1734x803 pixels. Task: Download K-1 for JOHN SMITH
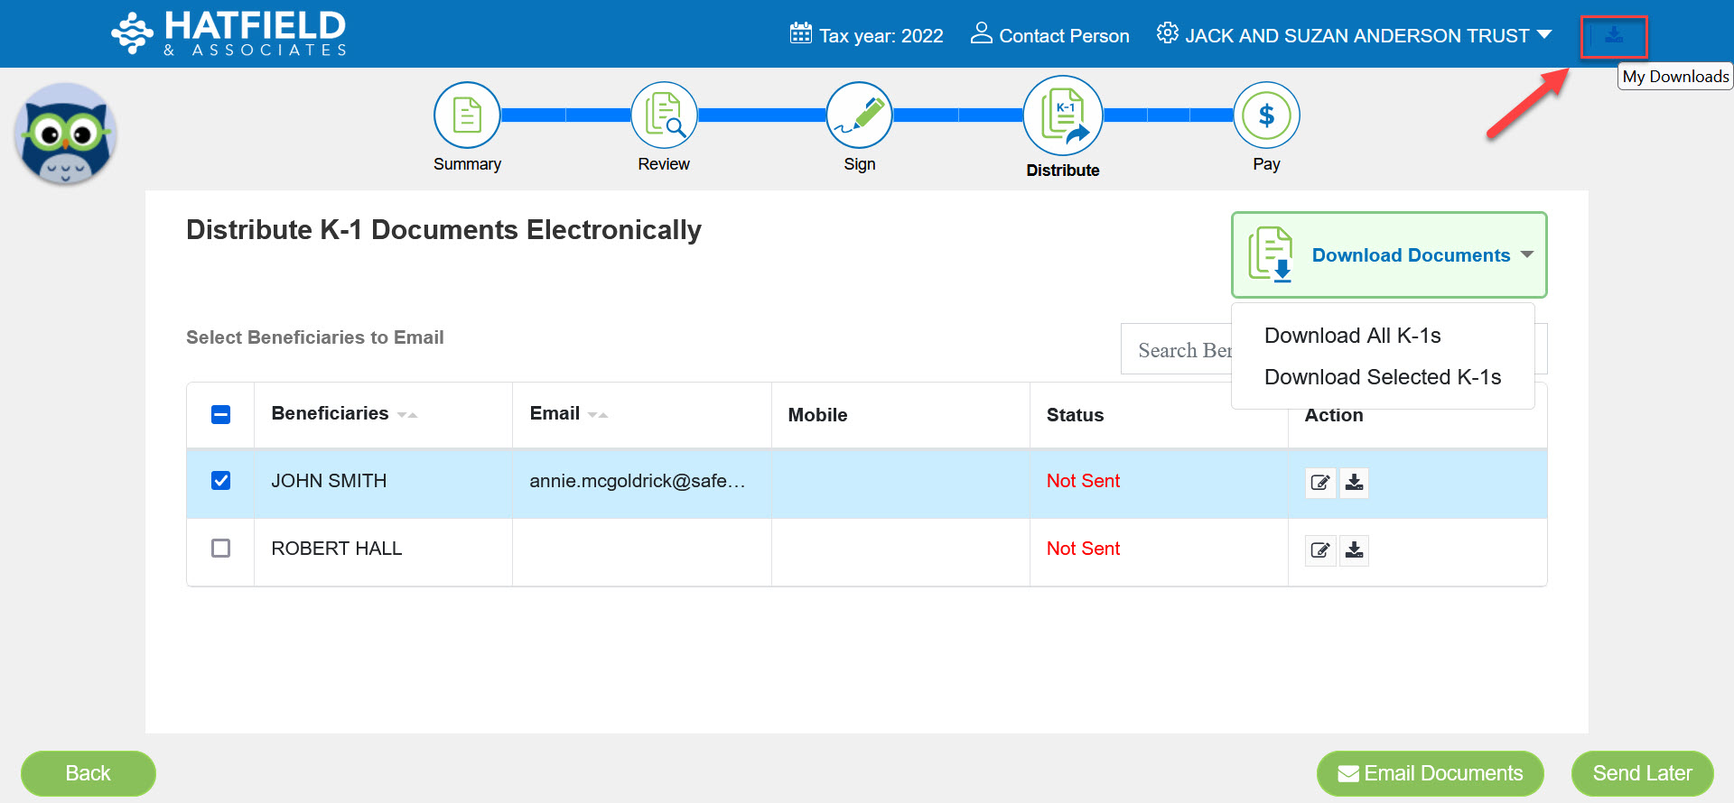1354,483
